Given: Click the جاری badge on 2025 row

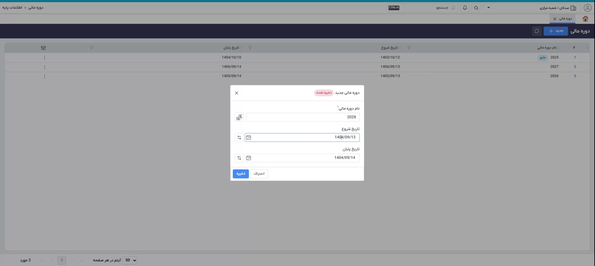Looking at the screenshot, I should coord(543,58).
